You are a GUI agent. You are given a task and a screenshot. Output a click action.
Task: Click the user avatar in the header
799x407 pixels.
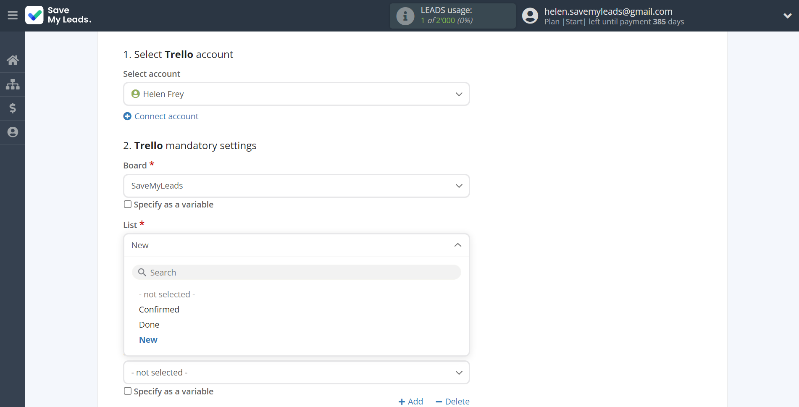[x=530, y=16]
